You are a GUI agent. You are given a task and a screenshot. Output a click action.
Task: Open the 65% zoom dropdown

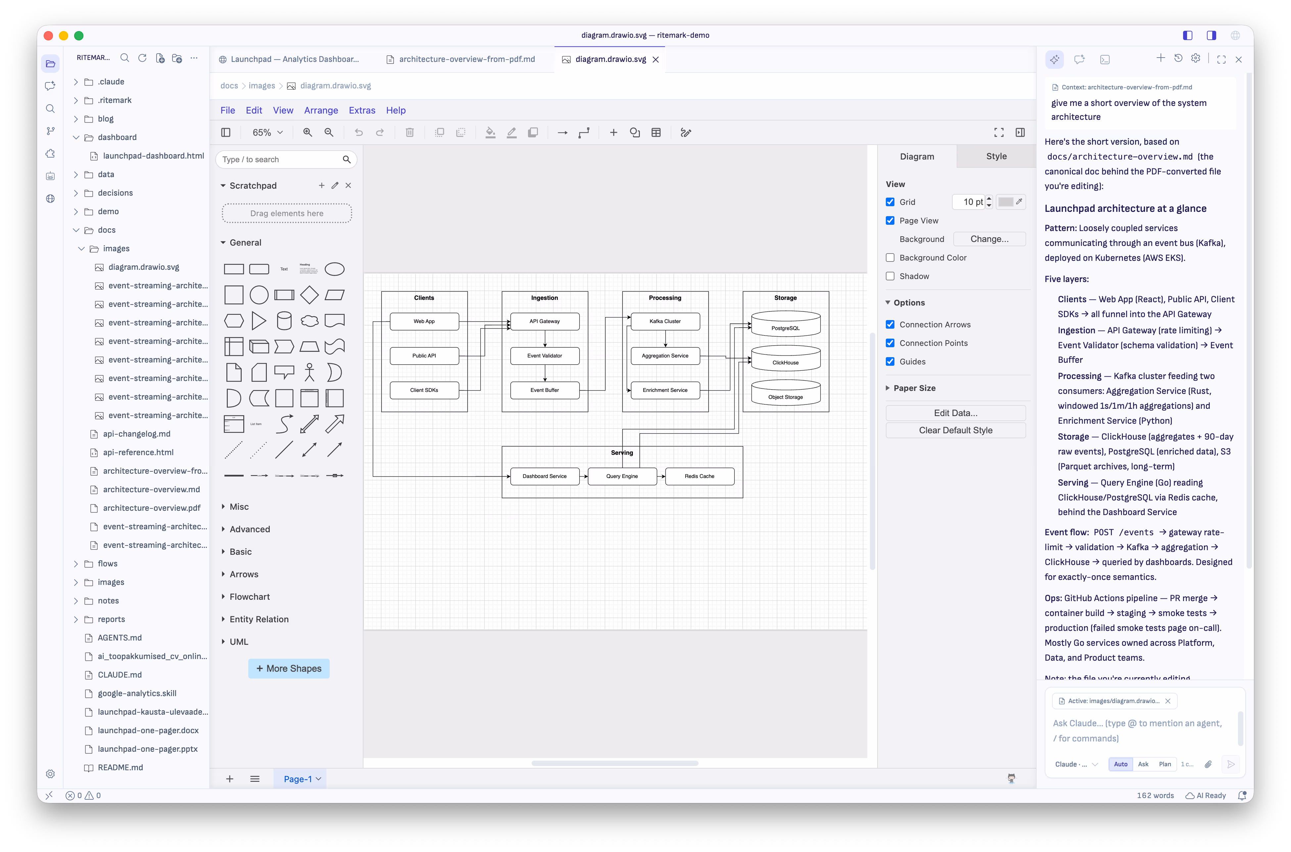coord(267,133)
